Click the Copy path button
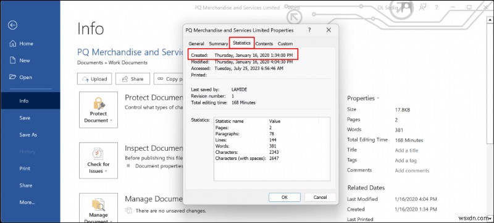Screen dimensions: 494x223 (x=169, y=79)
